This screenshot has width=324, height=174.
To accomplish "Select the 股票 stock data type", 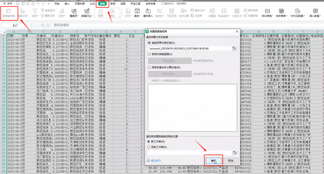I will coord(100,13).
